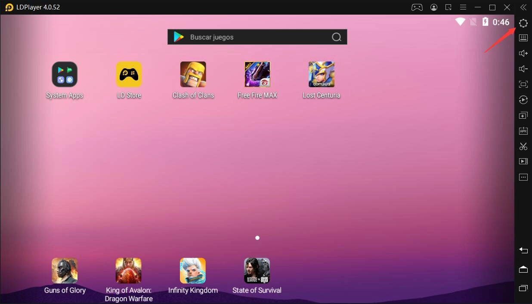Launch King of Avalon: Dragon Warfare
Viewport: 532px width, 304px height.
click(x=129, y=280)
